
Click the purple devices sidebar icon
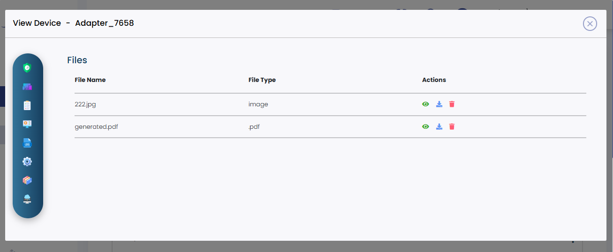[27, 87]
